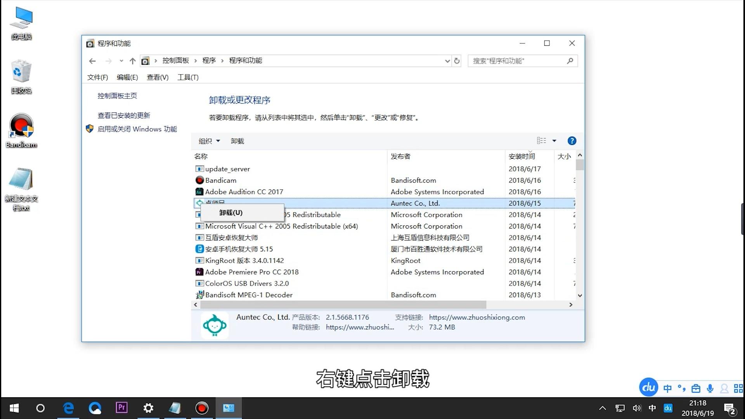Image resolution: width=745 pixels, height=419 pixels.
Task: Open the 新建文本文档.txt desktop file
Action: coord(21,189)
